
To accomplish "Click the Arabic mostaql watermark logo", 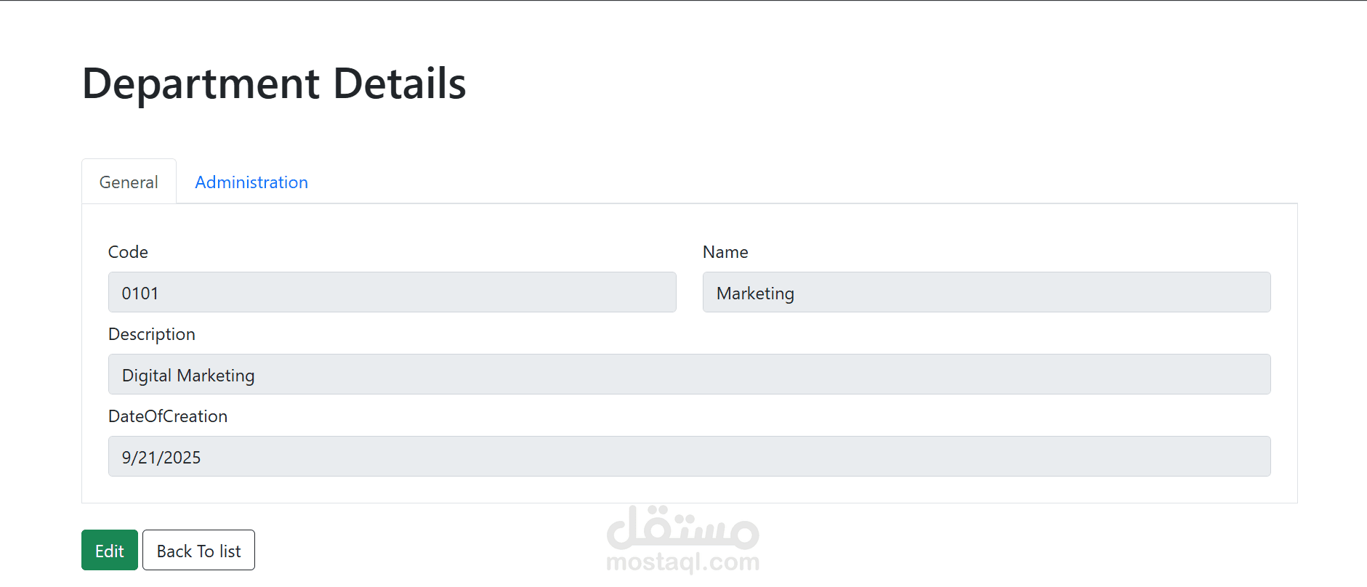I will (x=682, y=527).
